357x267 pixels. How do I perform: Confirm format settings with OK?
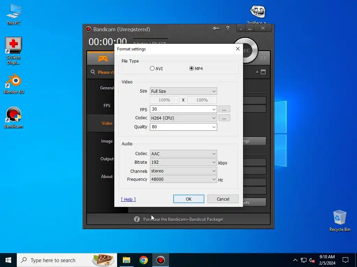click(x=189, y=199)
